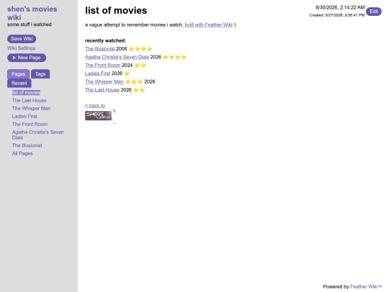Screen dimensions: 389x292
Task: Follow the 'built with Feather Wiki' link
Action: (x=208, y=25)
